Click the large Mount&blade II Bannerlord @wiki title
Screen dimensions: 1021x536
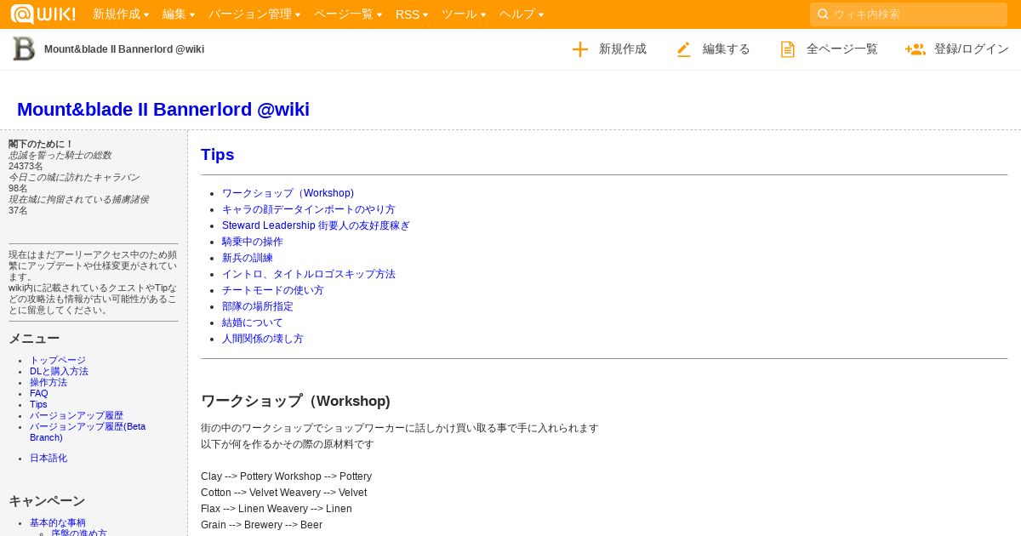163,110
